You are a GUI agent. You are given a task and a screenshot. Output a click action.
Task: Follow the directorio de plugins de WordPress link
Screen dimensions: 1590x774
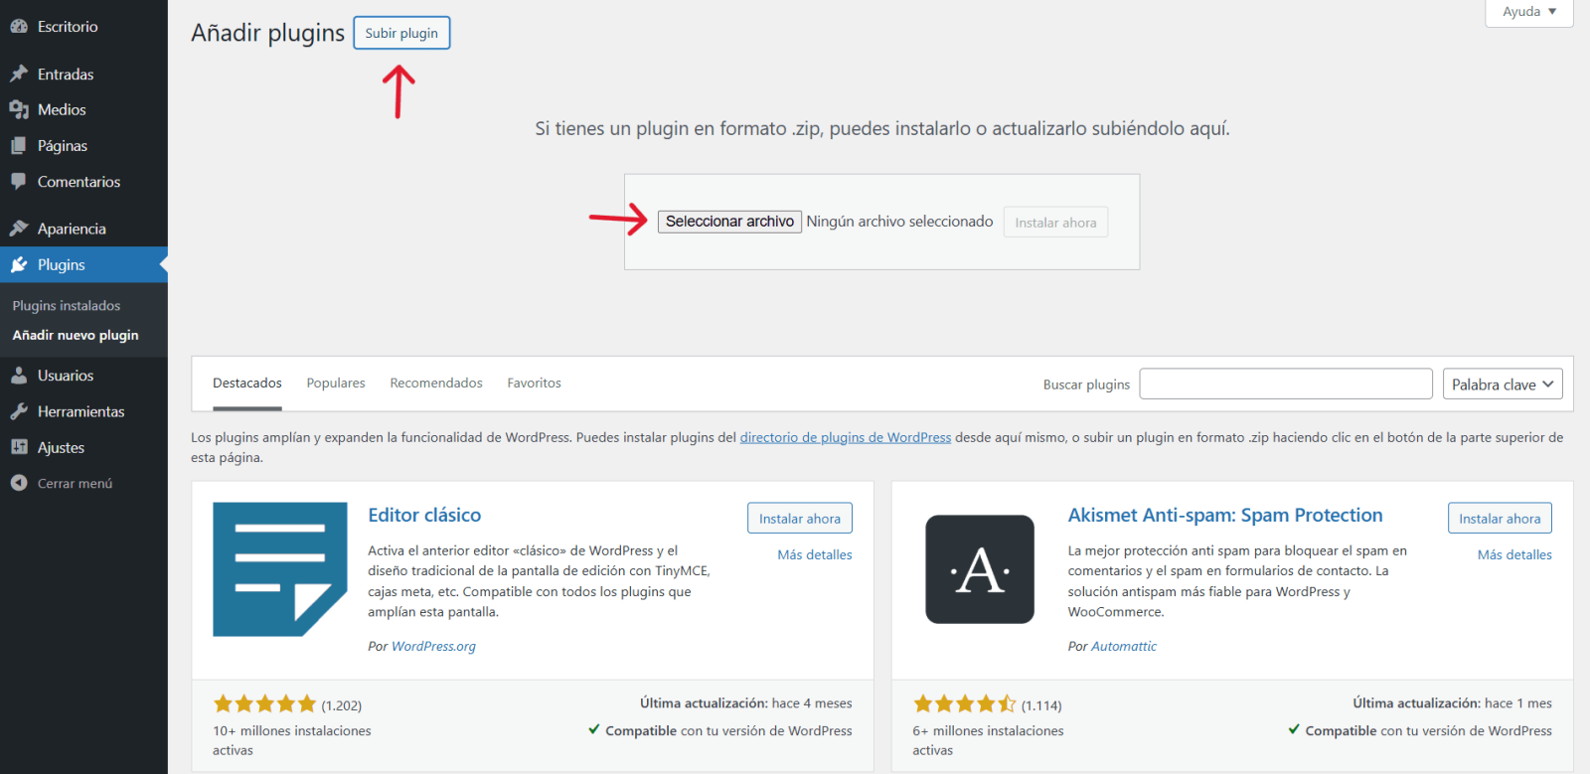pos(846,437)
